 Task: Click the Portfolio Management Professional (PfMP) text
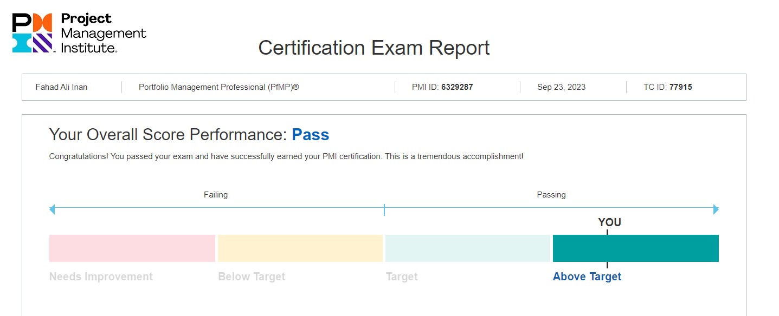pyautogui.click(x=218, y=87)
